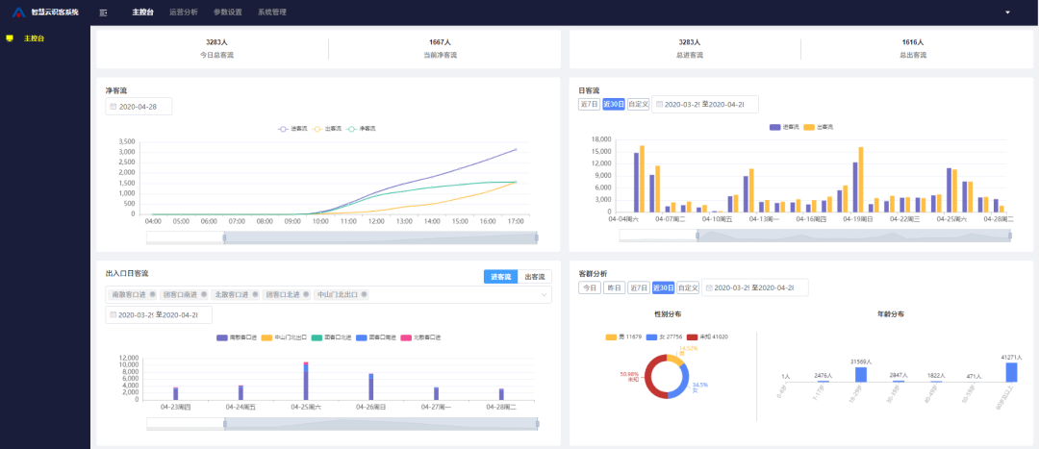Open the user menu caret at top right

click(1008, 12)
